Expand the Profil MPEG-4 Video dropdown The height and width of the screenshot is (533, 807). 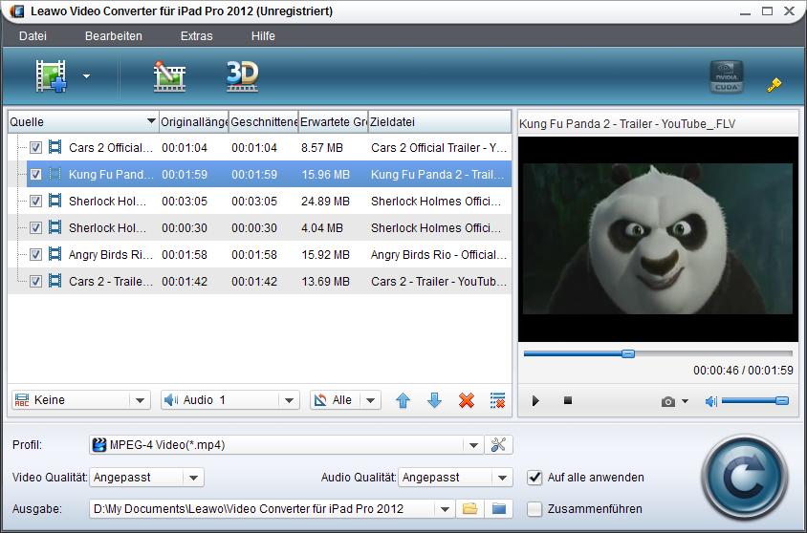click(x=473, y=445)
